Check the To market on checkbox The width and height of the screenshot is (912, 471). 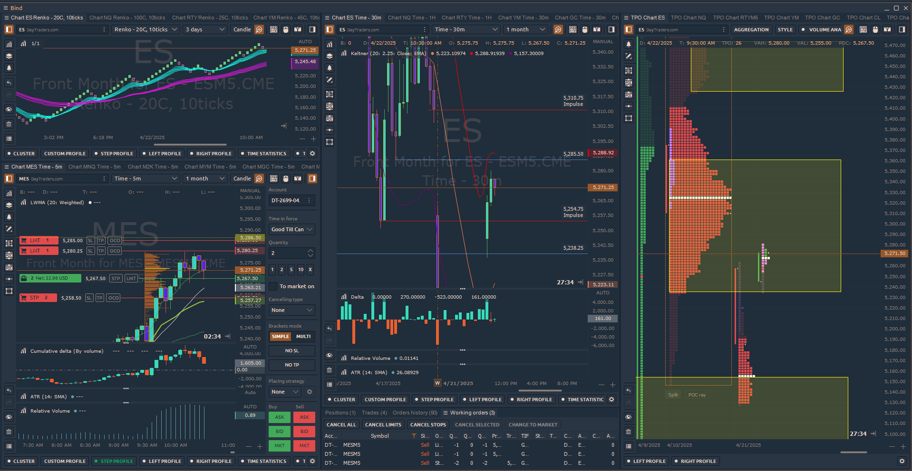tap(273, 286)
